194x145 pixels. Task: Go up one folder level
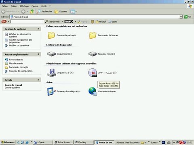(32, 11)
